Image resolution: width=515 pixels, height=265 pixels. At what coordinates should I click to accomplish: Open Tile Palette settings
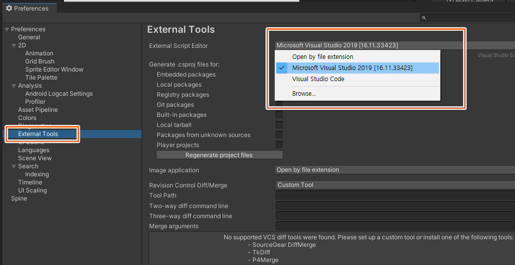(41, 78)
